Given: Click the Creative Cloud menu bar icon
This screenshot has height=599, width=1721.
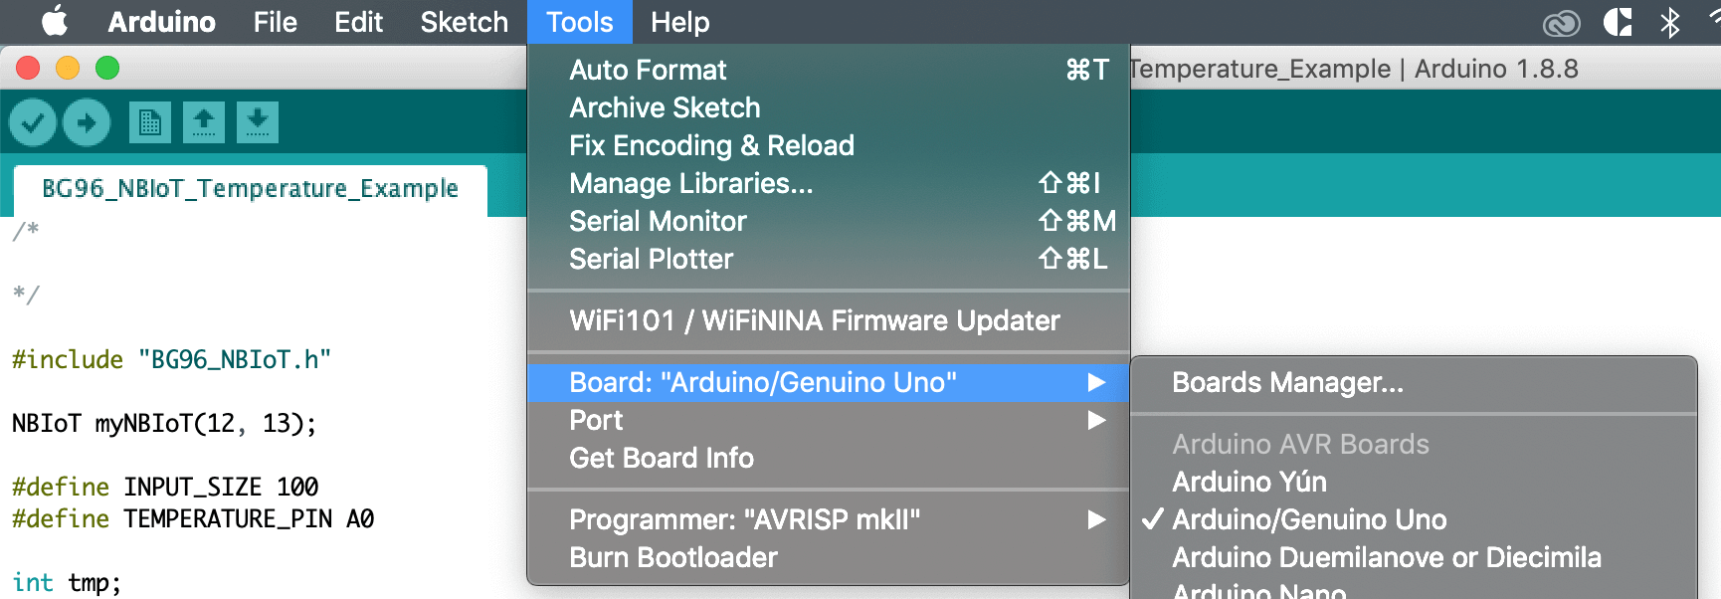Looking at the screenshot, I should pos(1561,23).
